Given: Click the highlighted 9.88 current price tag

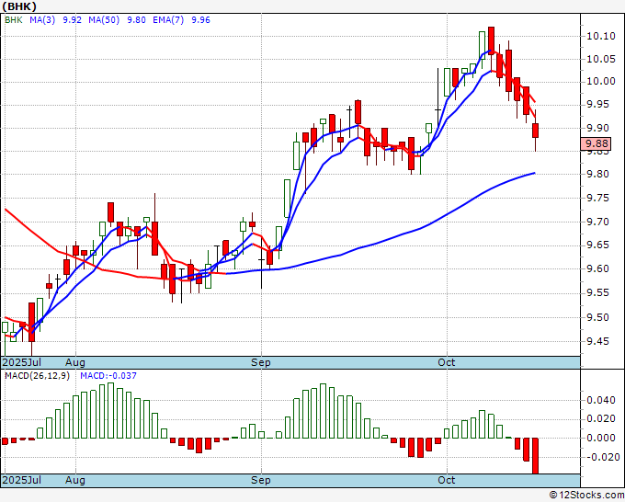Looking at the screenshot, I should [x=596, y=143].
